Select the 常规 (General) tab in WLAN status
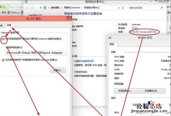 (111, 44)
